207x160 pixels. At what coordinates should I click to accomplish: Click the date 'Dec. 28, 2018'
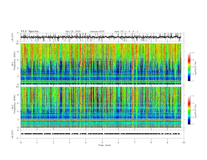point(73,31)
